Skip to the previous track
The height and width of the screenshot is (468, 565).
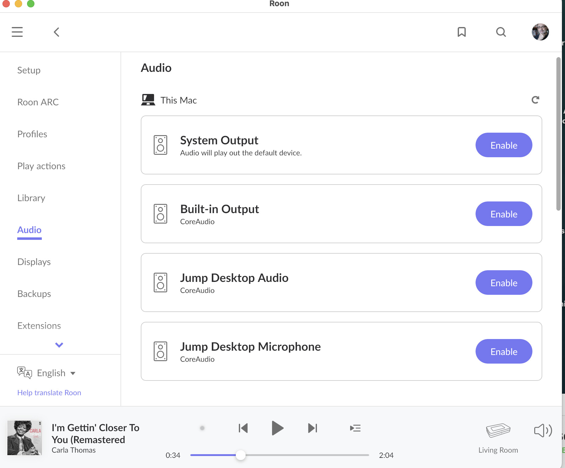coord(243,428)
